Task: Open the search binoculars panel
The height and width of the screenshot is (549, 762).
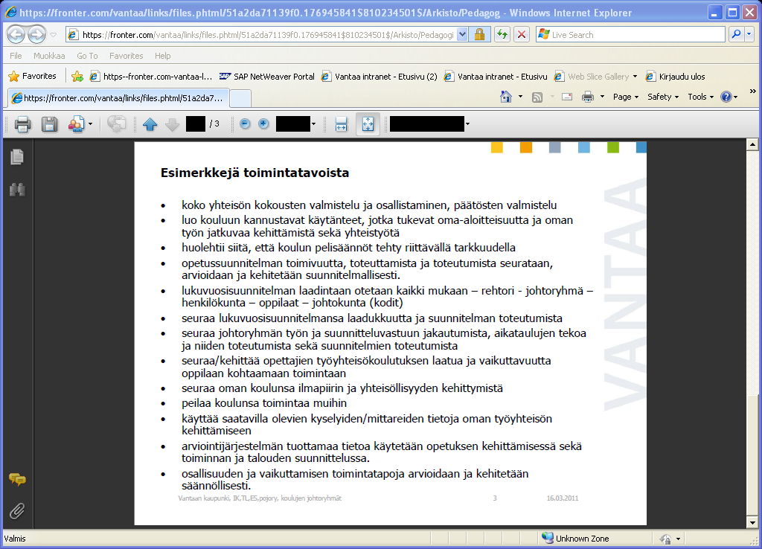Action: pos(17,189)
